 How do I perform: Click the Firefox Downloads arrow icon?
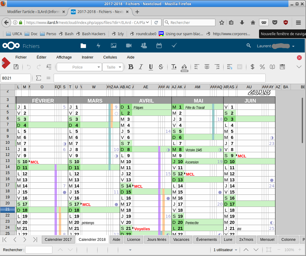(242, 22)
